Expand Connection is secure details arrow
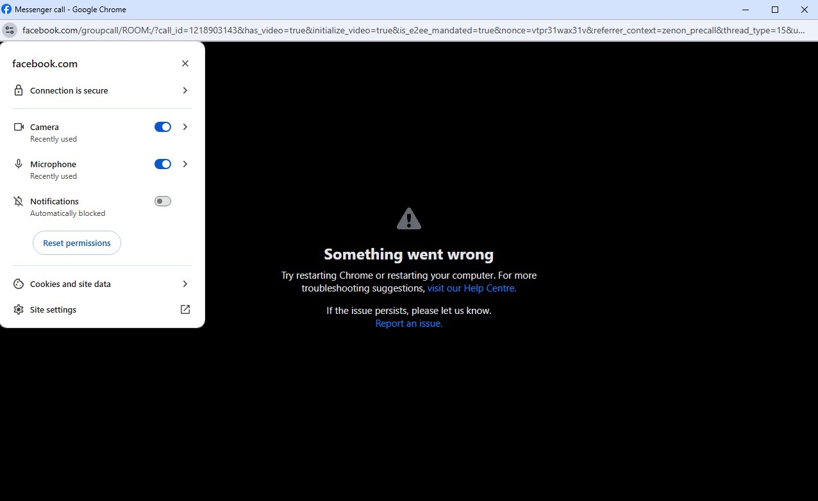This screenshot has height=501, width=818. click(185, 90)
